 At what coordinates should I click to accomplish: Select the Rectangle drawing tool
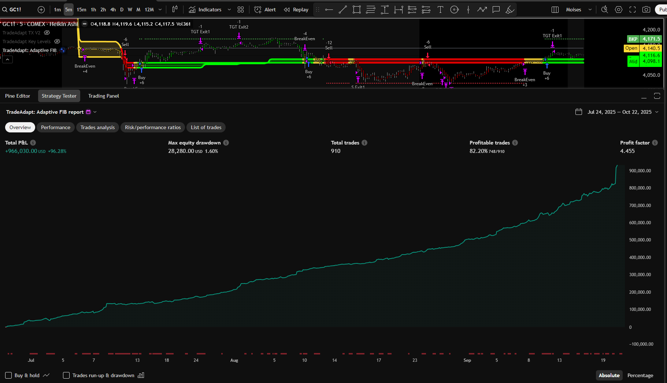[x=356, y=10]
